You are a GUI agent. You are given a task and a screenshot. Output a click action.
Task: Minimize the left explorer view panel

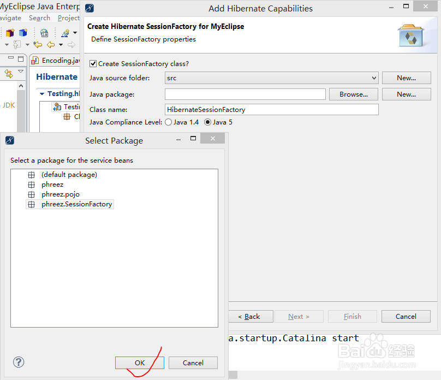[x=11, y=58]
